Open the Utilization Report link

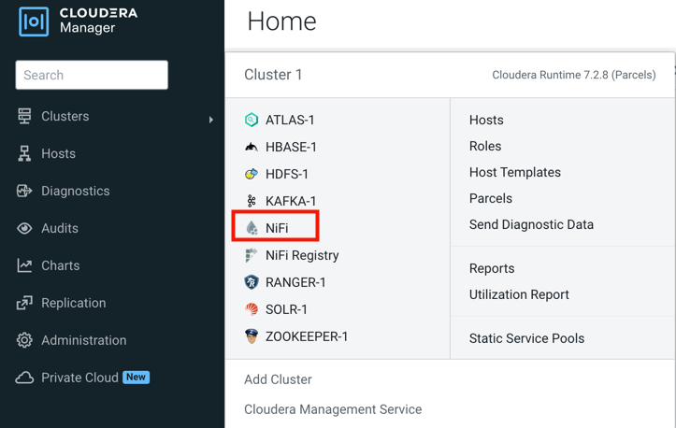519,294
